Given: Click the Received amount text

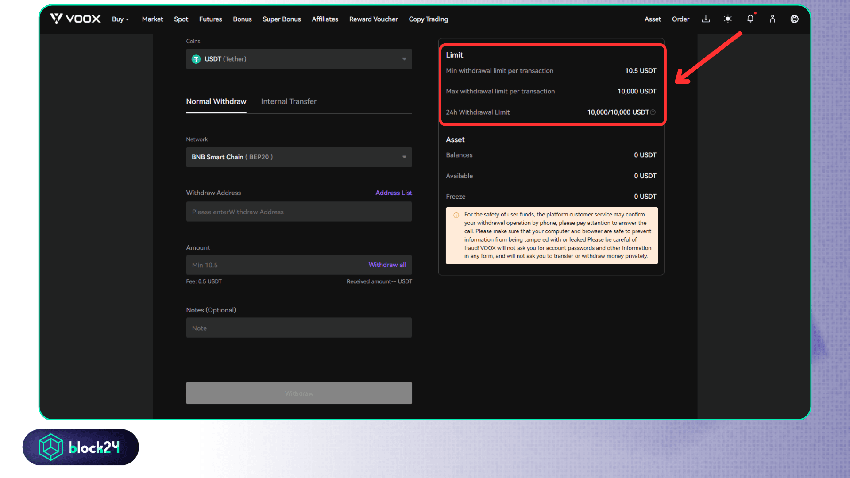Looking at the screenshot, I should point(379,281).
